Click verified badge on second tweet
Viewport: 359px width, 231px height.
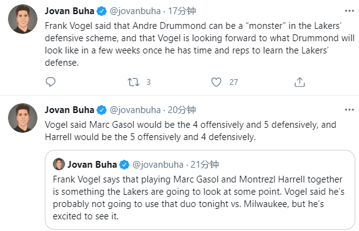click(101, 110)
